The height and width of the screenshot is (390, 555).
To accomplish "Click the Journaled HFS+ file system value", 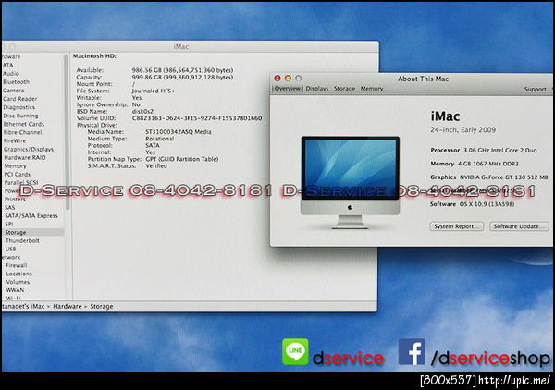I will pos(154,91).
